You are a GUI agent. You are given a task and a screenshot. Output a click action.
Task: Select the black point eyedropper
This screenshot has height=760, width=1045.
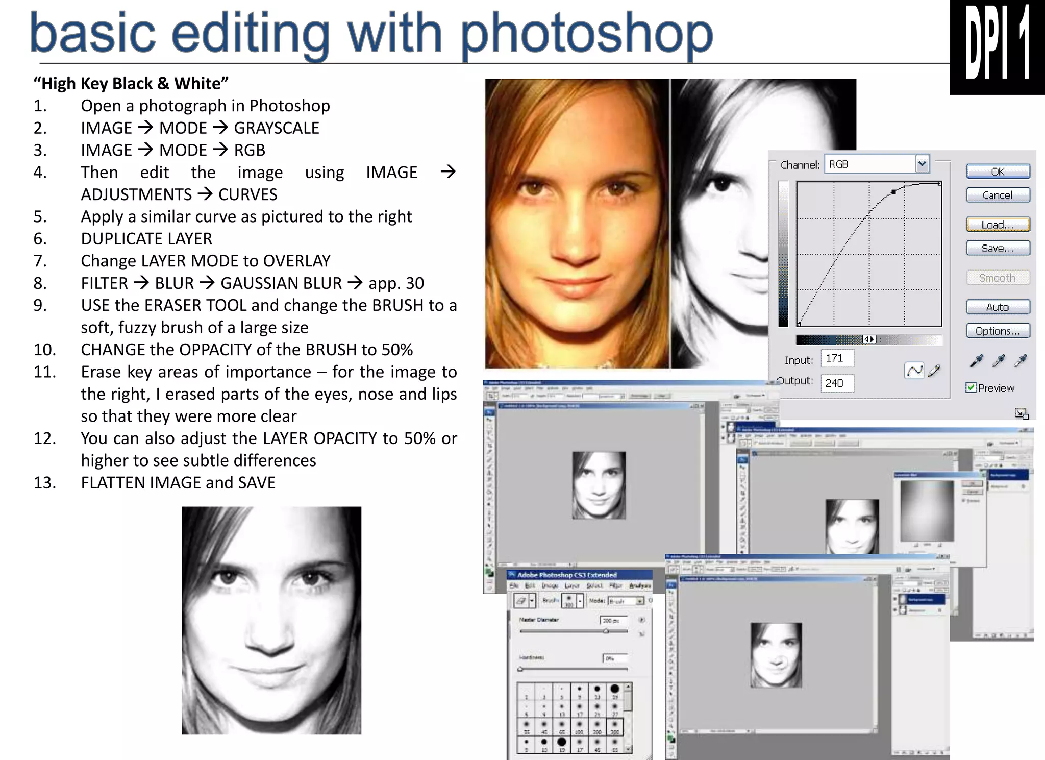976,361
